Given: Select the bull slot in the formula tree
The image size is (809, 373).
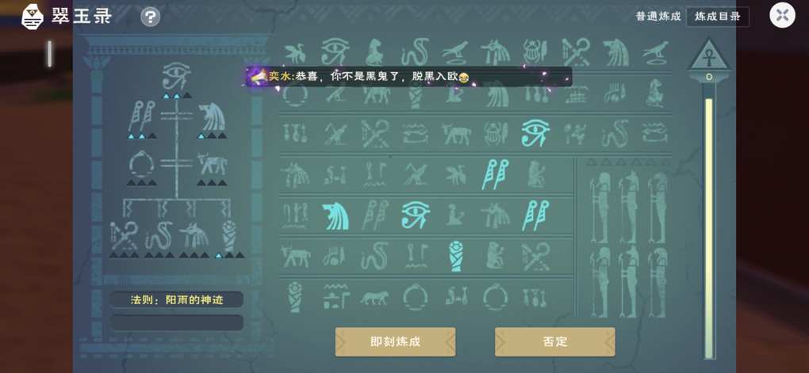Looking at the screenshot, I should pos(212,165).
